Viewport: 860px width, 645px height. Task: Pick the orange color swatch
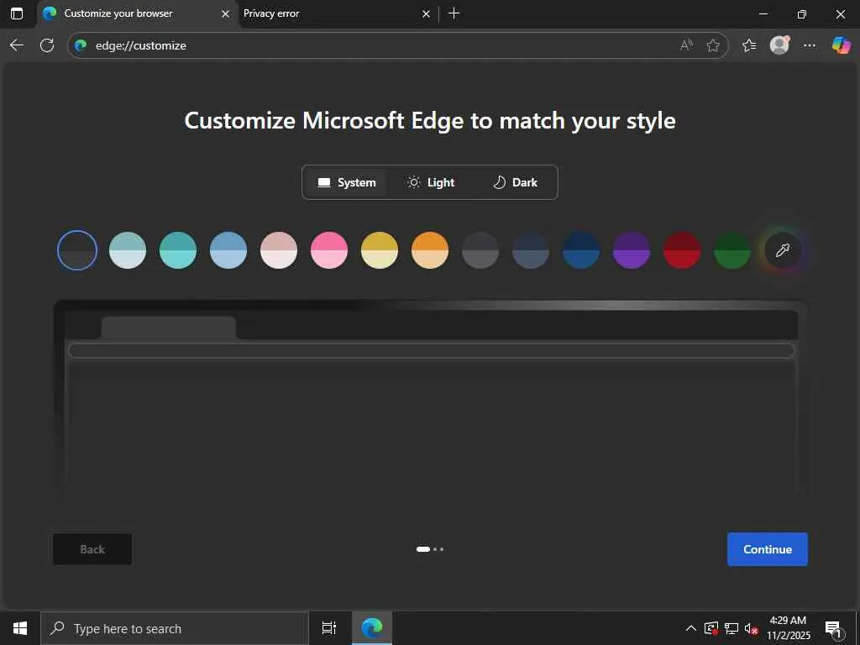430,250
